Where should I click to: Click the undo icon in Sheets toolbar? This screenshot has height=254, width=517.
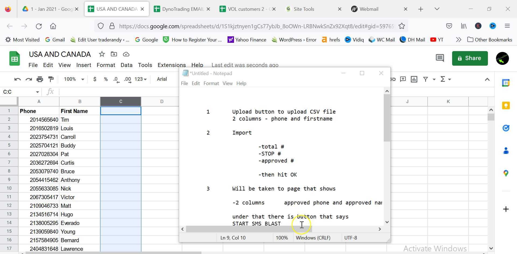coord(18,79)
